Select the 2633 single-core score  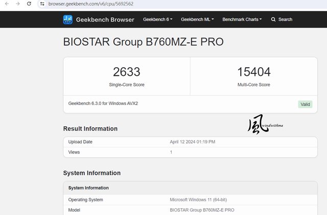pyautogui.click(x=127, y=72)
